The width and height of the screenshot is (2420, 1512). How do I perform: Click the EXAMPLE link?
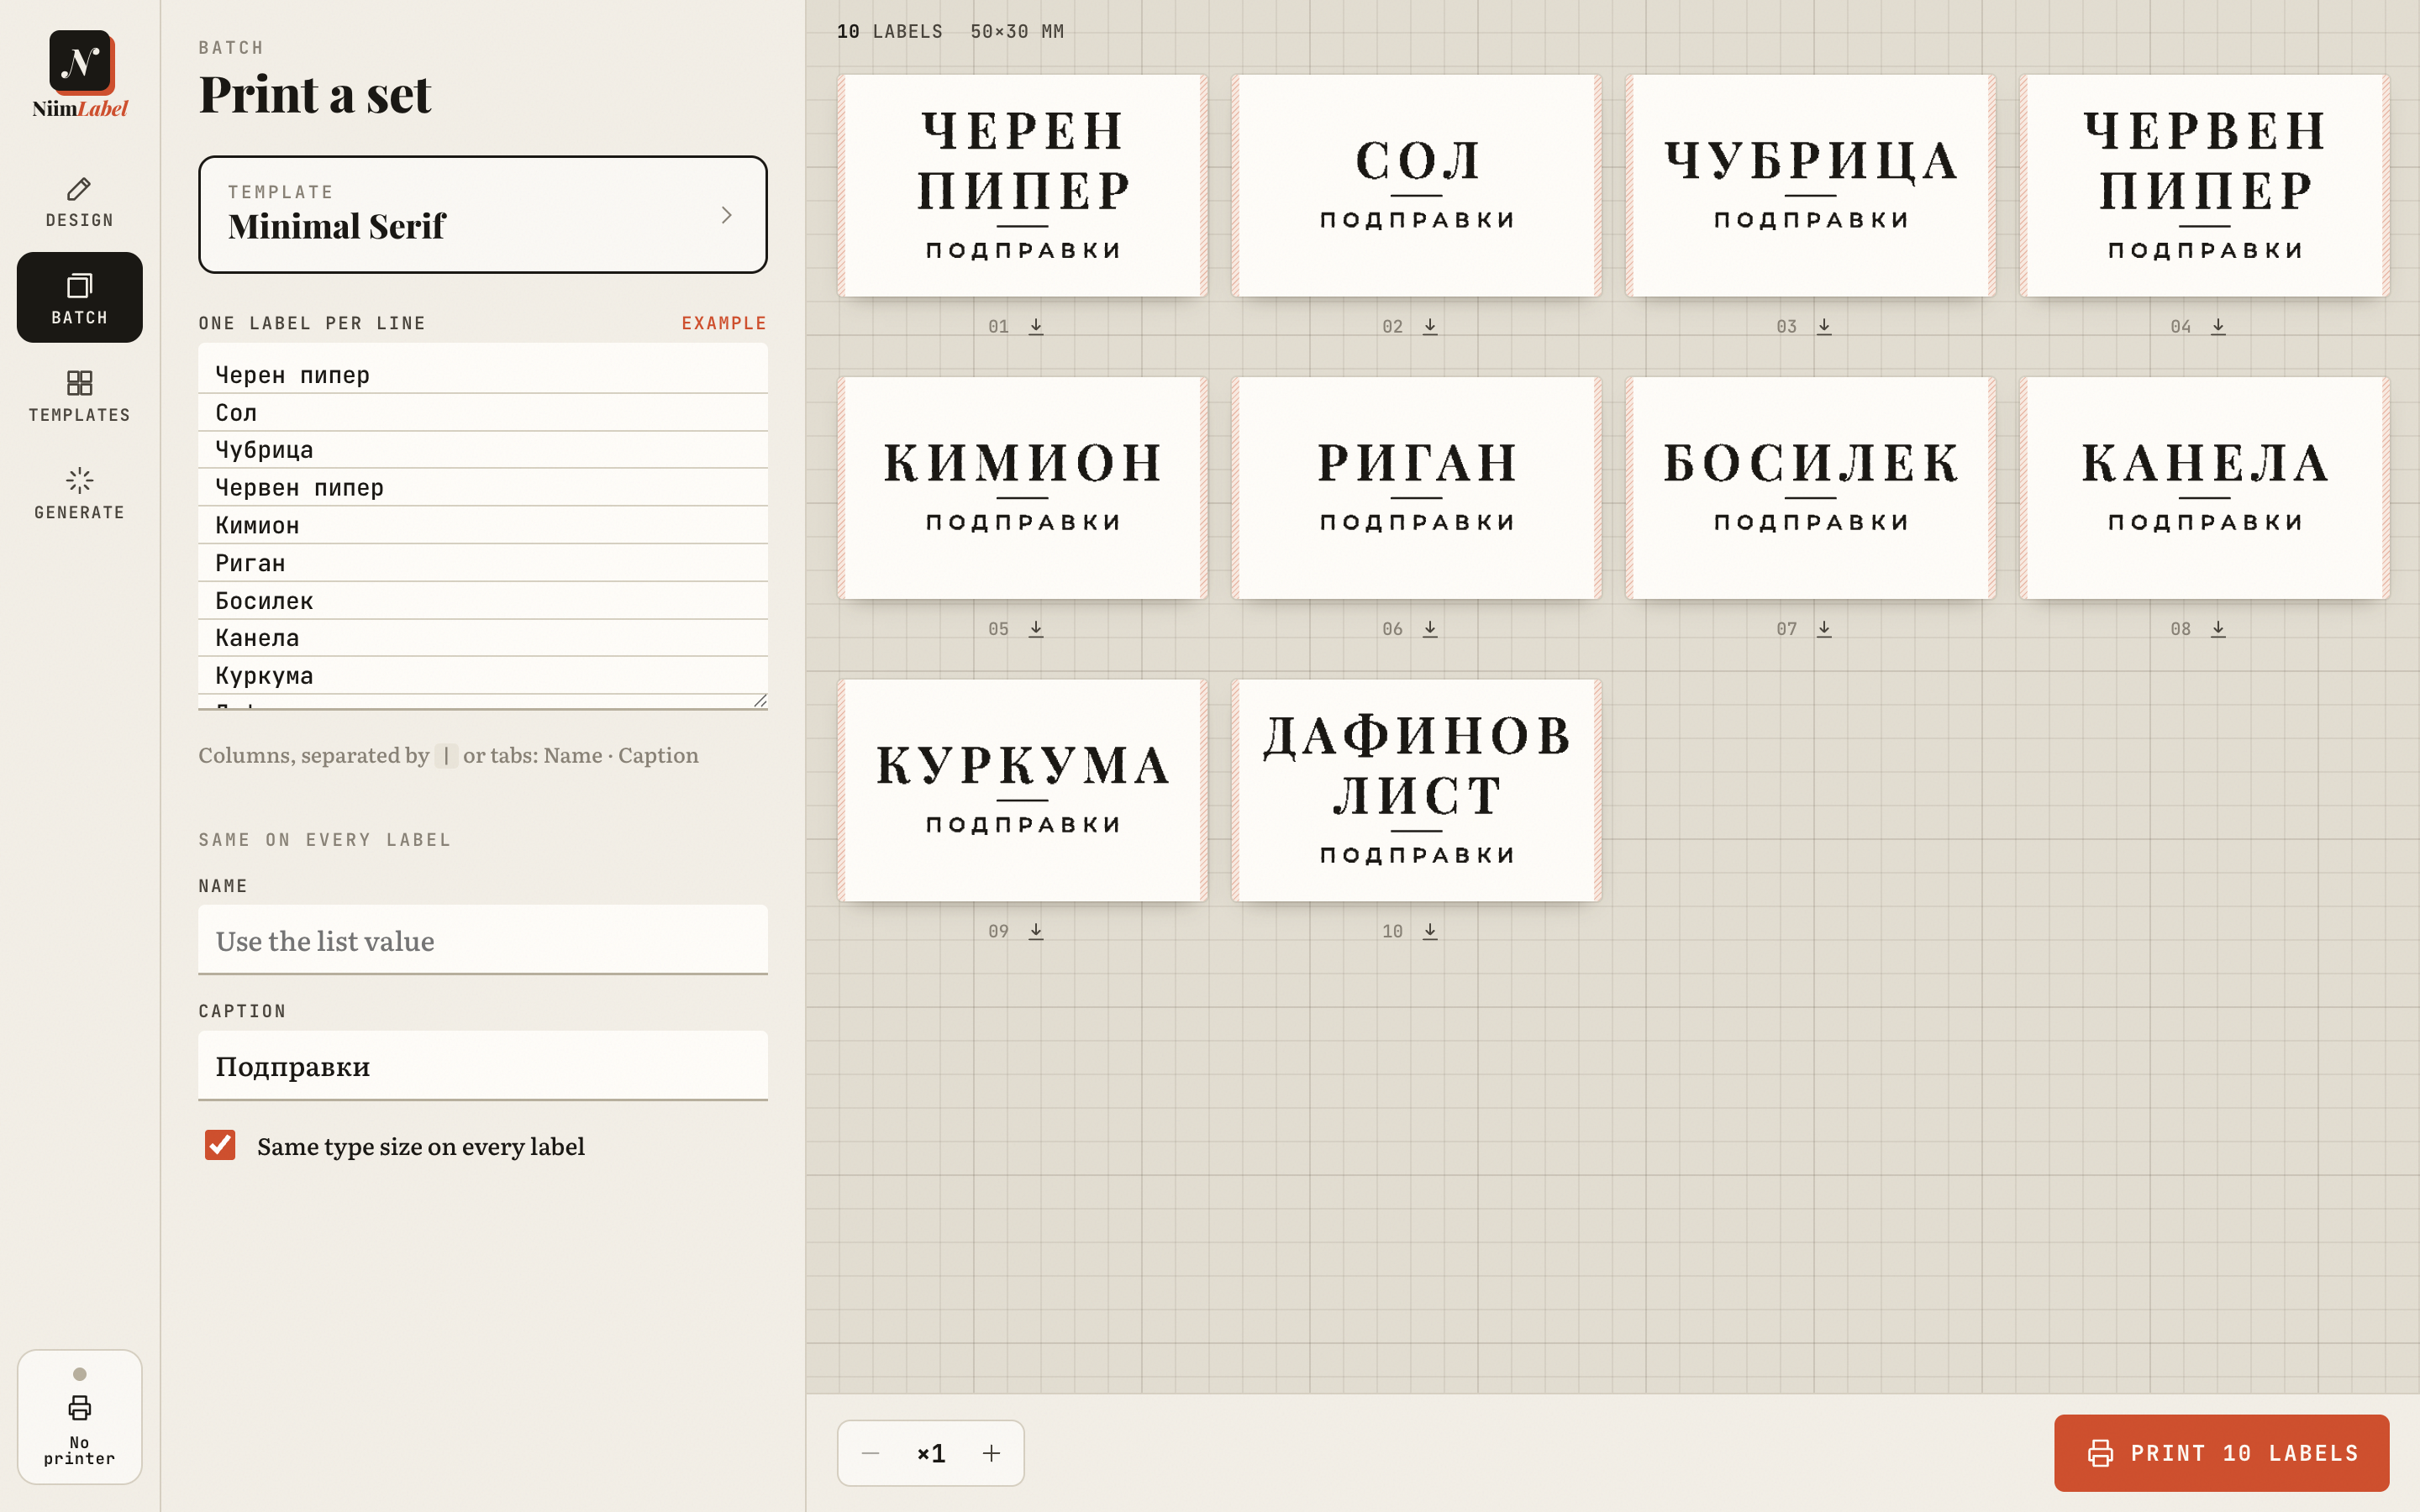[724, 323]
